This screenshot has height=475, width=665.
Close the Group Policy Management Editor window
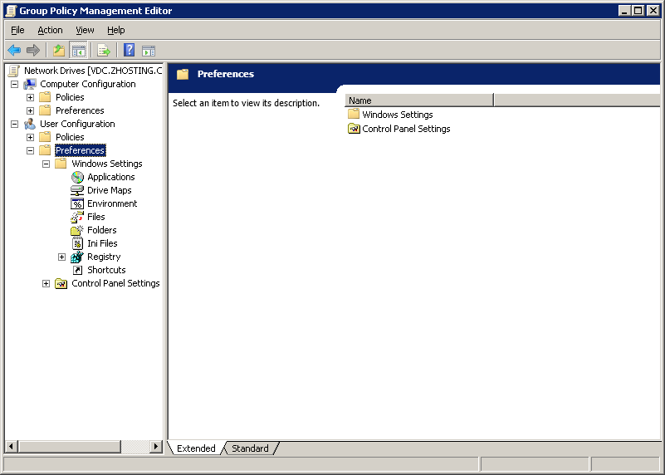click(x=653, y=11)
